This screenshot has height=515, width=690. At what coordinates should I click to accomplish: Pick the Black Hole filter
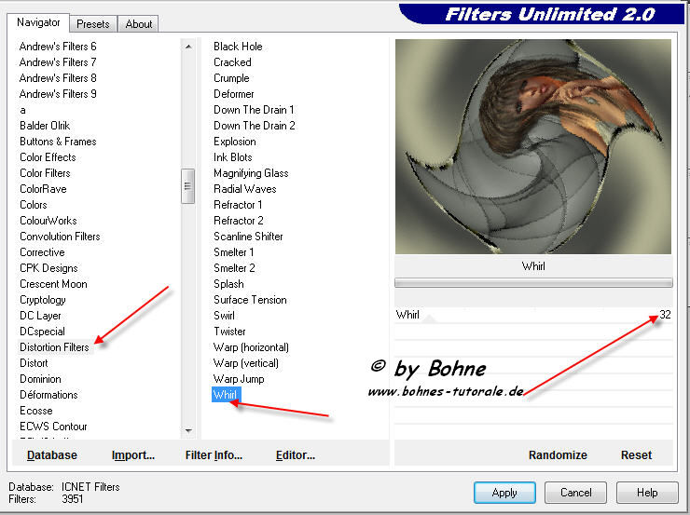[238, 47]
